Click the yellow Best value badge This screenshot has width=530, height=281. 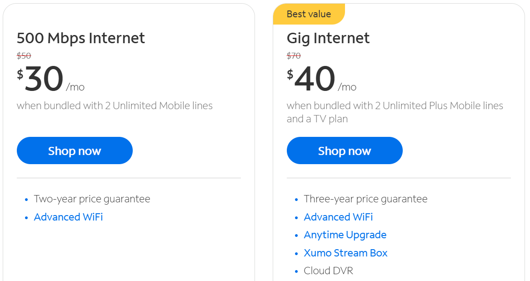(x=309, y=14)
